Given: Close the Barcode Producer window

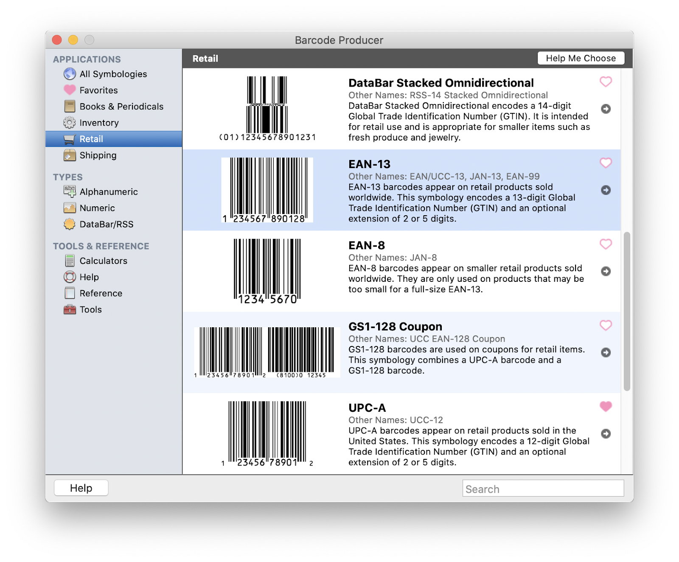Looking at the screenshot, I should pyautogui.click(x=57, y=40).
